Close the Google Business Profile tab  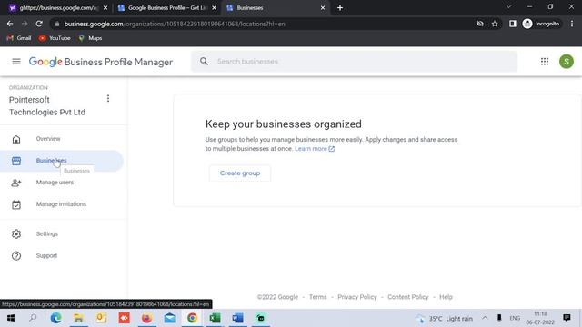click(x=214, y=8)
